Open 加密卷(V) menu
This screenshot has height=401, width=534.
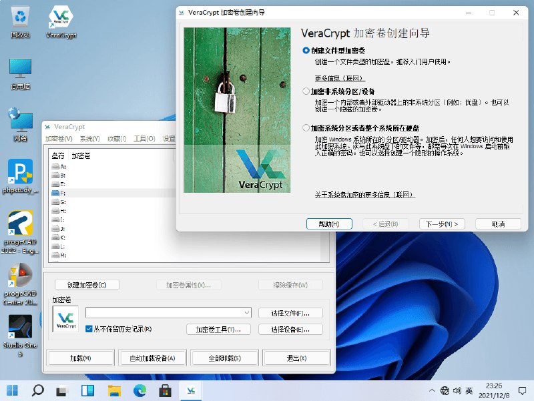59,139
